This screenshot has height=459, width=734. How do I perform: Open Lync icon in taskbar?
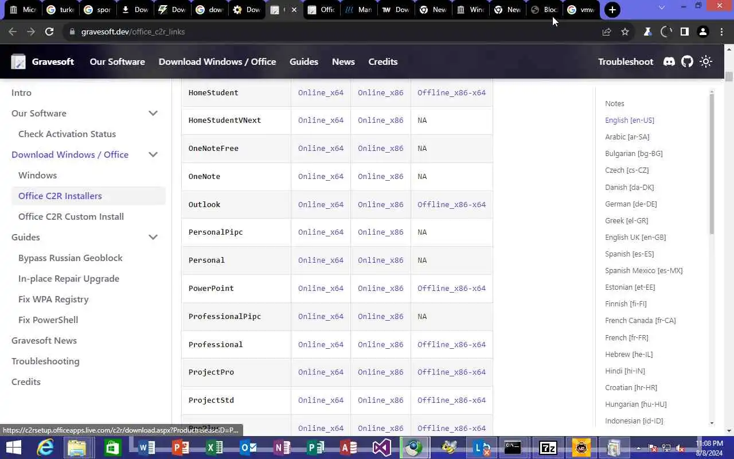pos(481,447)
